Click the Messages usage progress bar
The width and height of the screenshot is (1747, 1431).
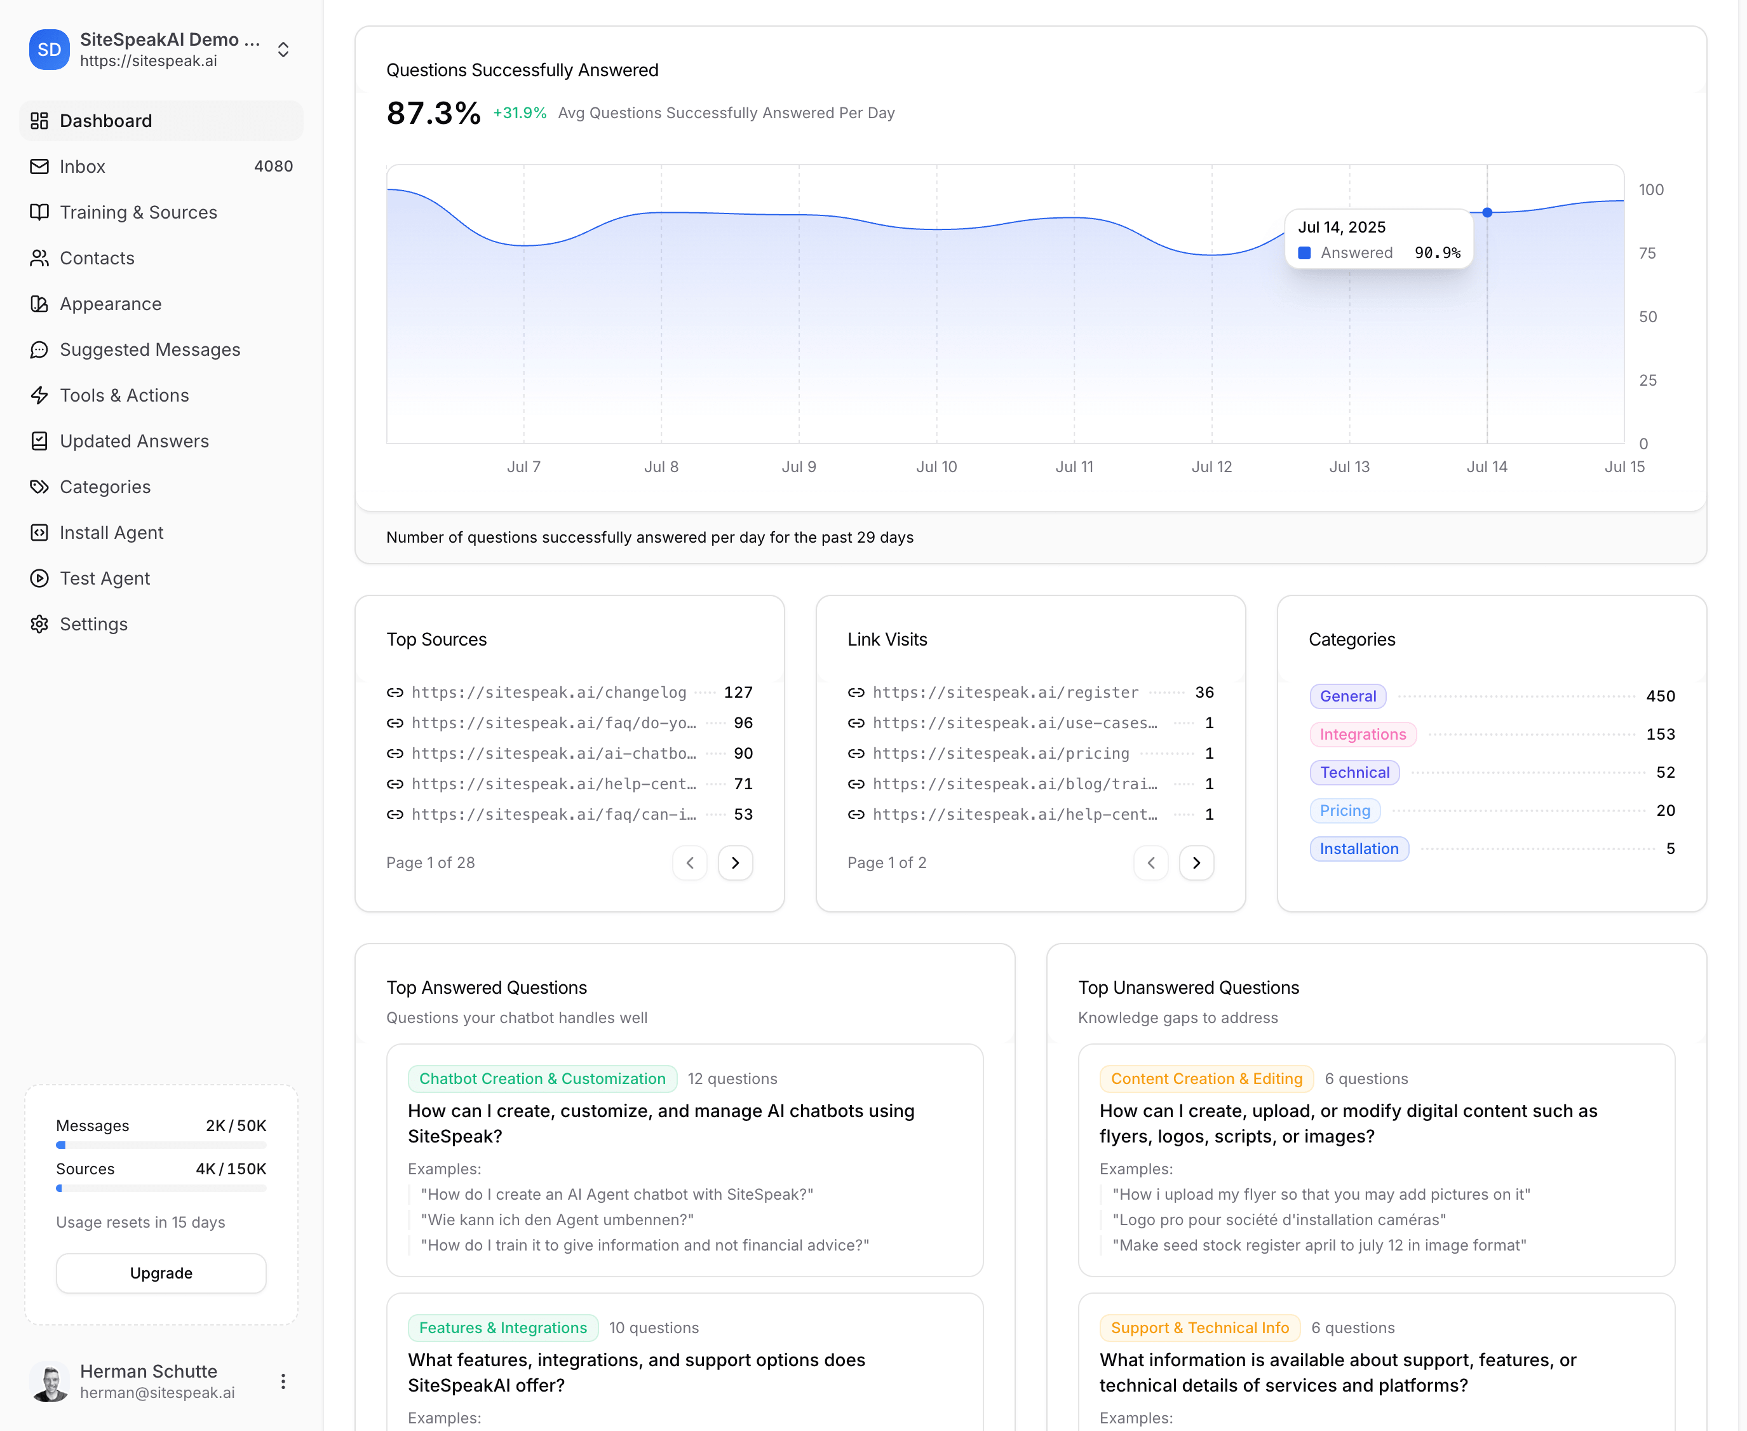tap(161, 1145)
